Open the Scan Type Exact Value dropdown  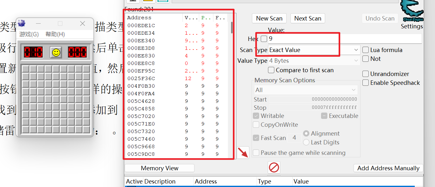point(314,50)
